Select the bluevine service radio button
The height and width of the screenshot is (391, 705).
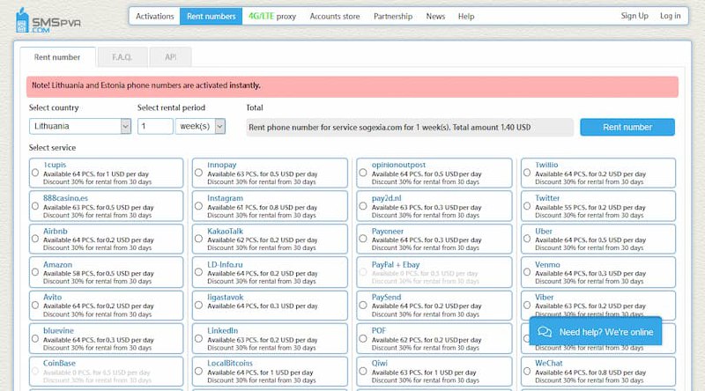(x=35, y=338)
